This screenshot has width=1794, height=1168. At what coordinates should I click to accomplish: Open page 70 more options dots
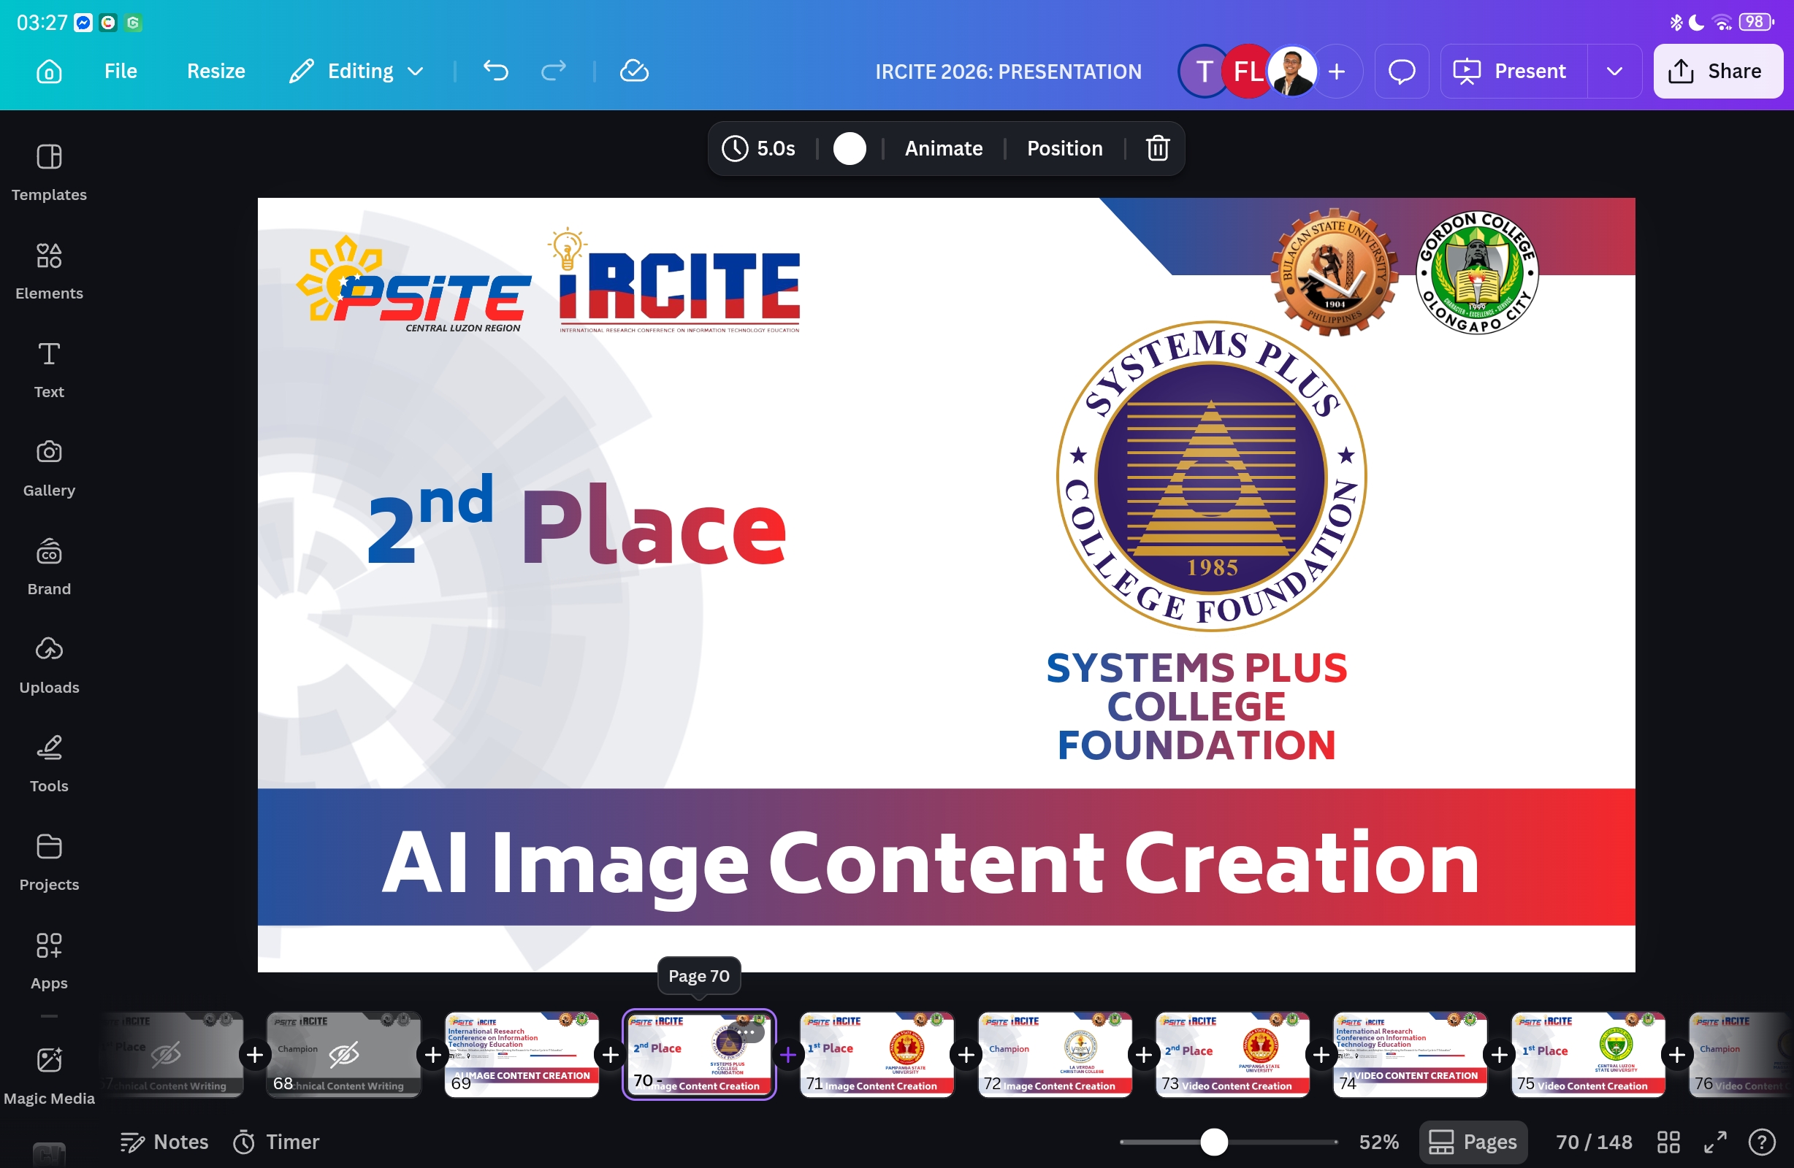click(746, 1031)
